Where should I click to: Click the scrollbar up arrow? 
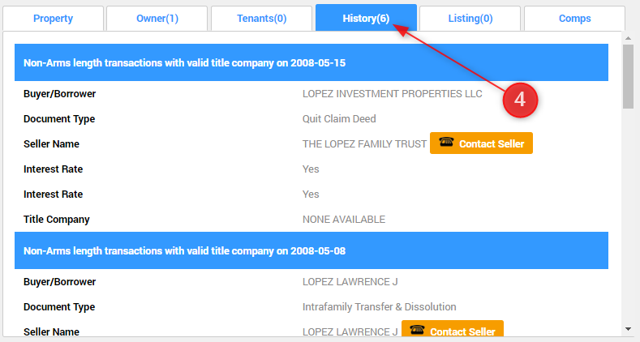click(x=628, y=39)
